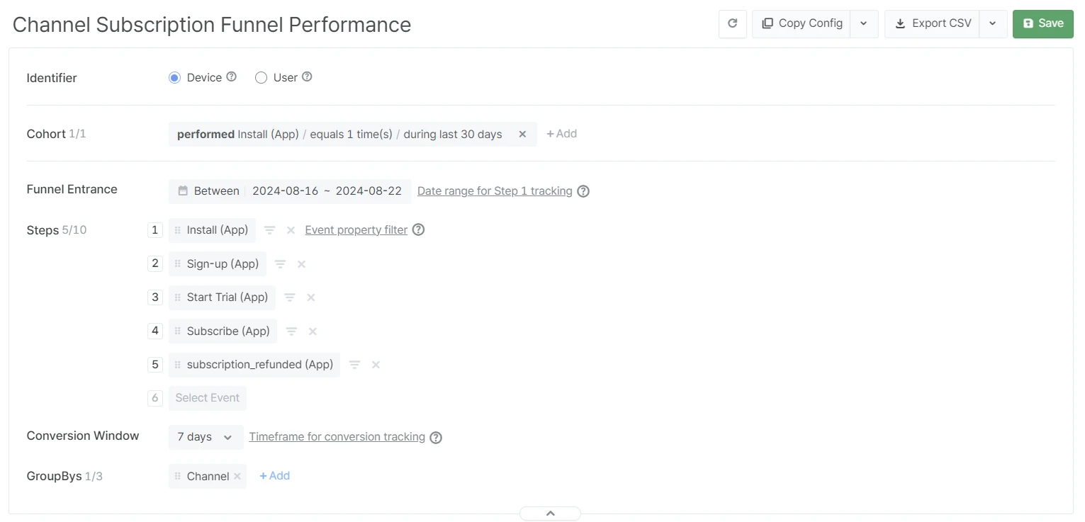Remove the Install cohort condition
The image size is (1085, 522).
(x=522, y=134)
